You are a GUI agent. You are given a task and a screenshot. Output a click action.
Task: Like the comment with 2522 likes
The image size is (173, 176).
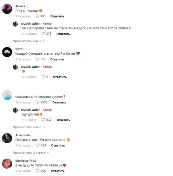click(x=37, y=102)
